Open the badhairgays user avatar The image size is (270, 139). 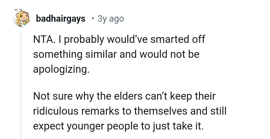coord(20,18)
